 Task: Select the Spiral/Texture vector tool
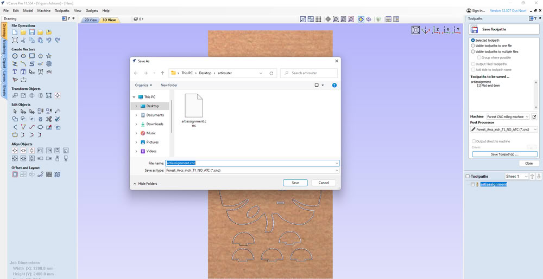tap(49, 64)
